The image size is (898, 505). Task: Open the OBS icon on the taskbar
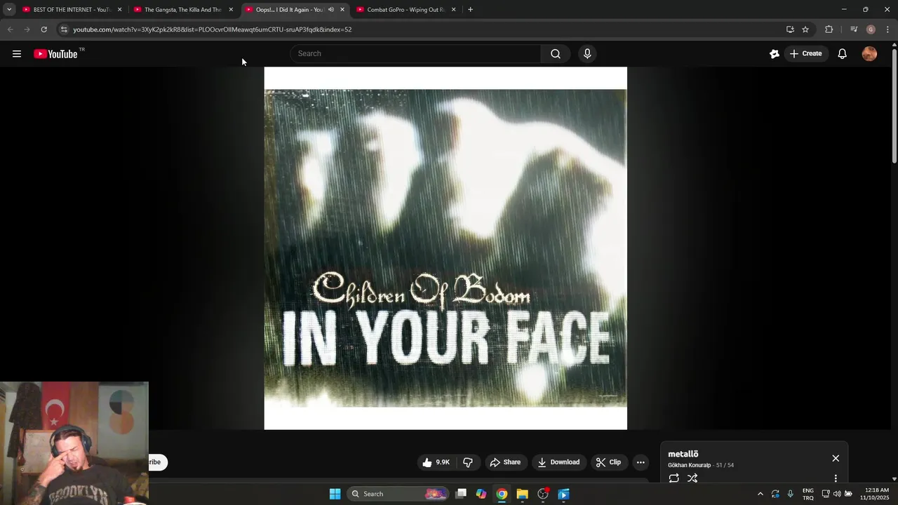543,494
